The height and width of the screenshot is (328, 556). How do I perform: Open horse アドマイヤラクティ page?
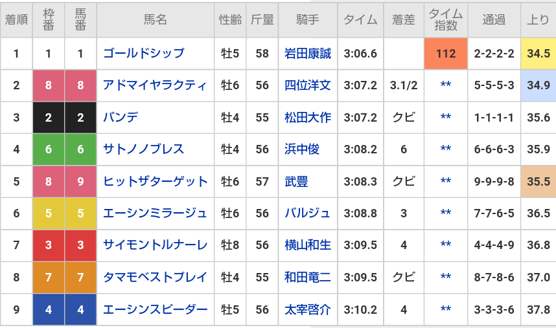[155, 85]
